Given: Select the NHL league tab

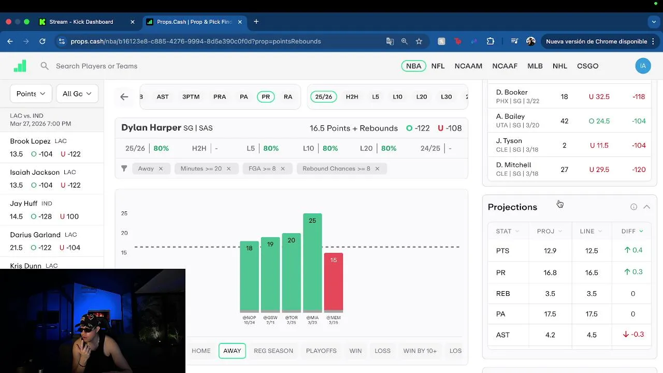Looking at the screenshot, I should (560, 66).
